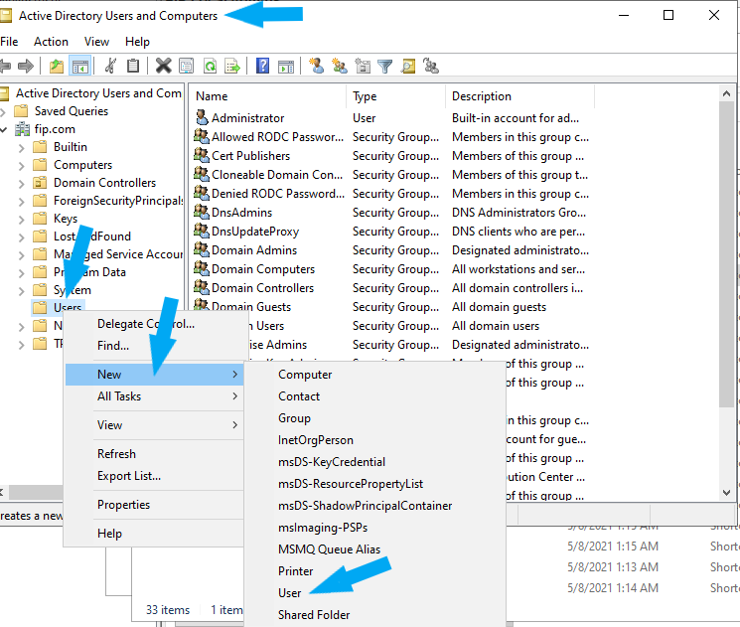Click the Forward arrow toolbar icon
The width and height of the screenshot is (740, 627).
click(x=26, y=66)
